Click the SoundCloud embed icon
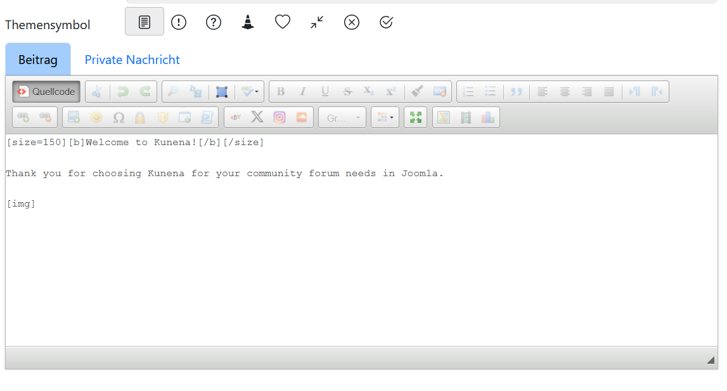The image size is (727, 391). point(302,118)
